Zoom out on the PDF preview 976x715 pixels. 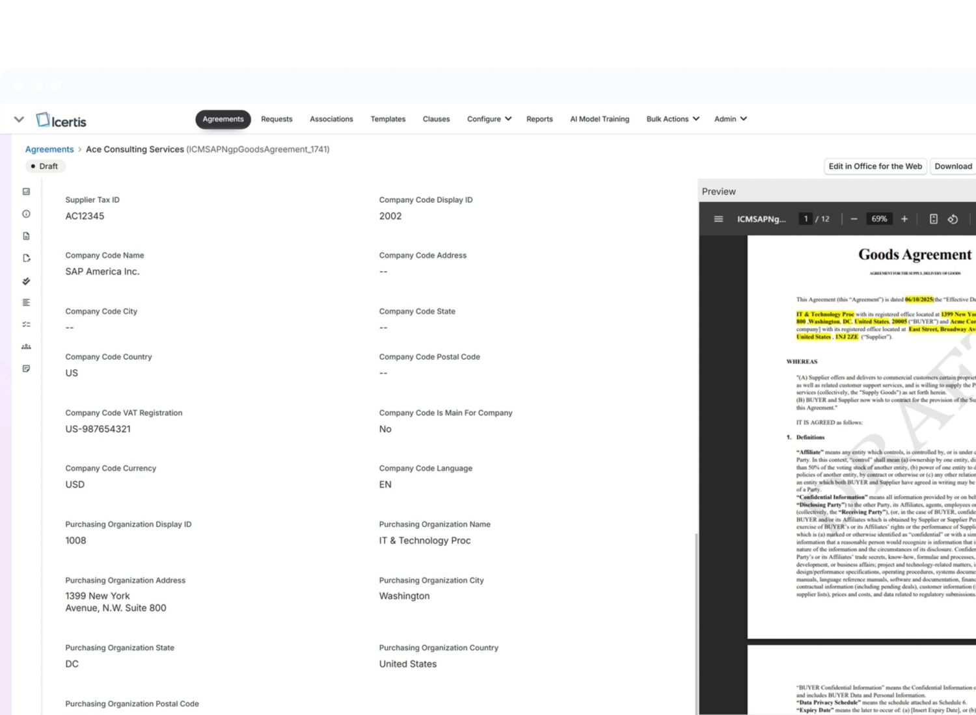point(854,219)
